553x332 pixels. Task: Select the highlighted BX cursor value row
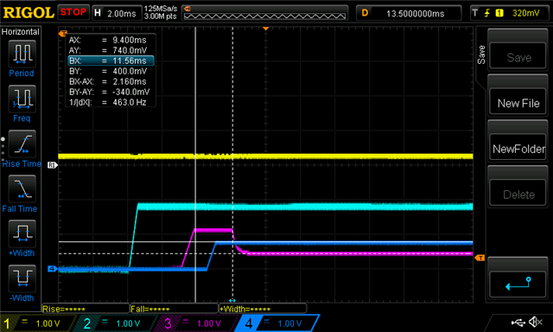click(111, 61)
